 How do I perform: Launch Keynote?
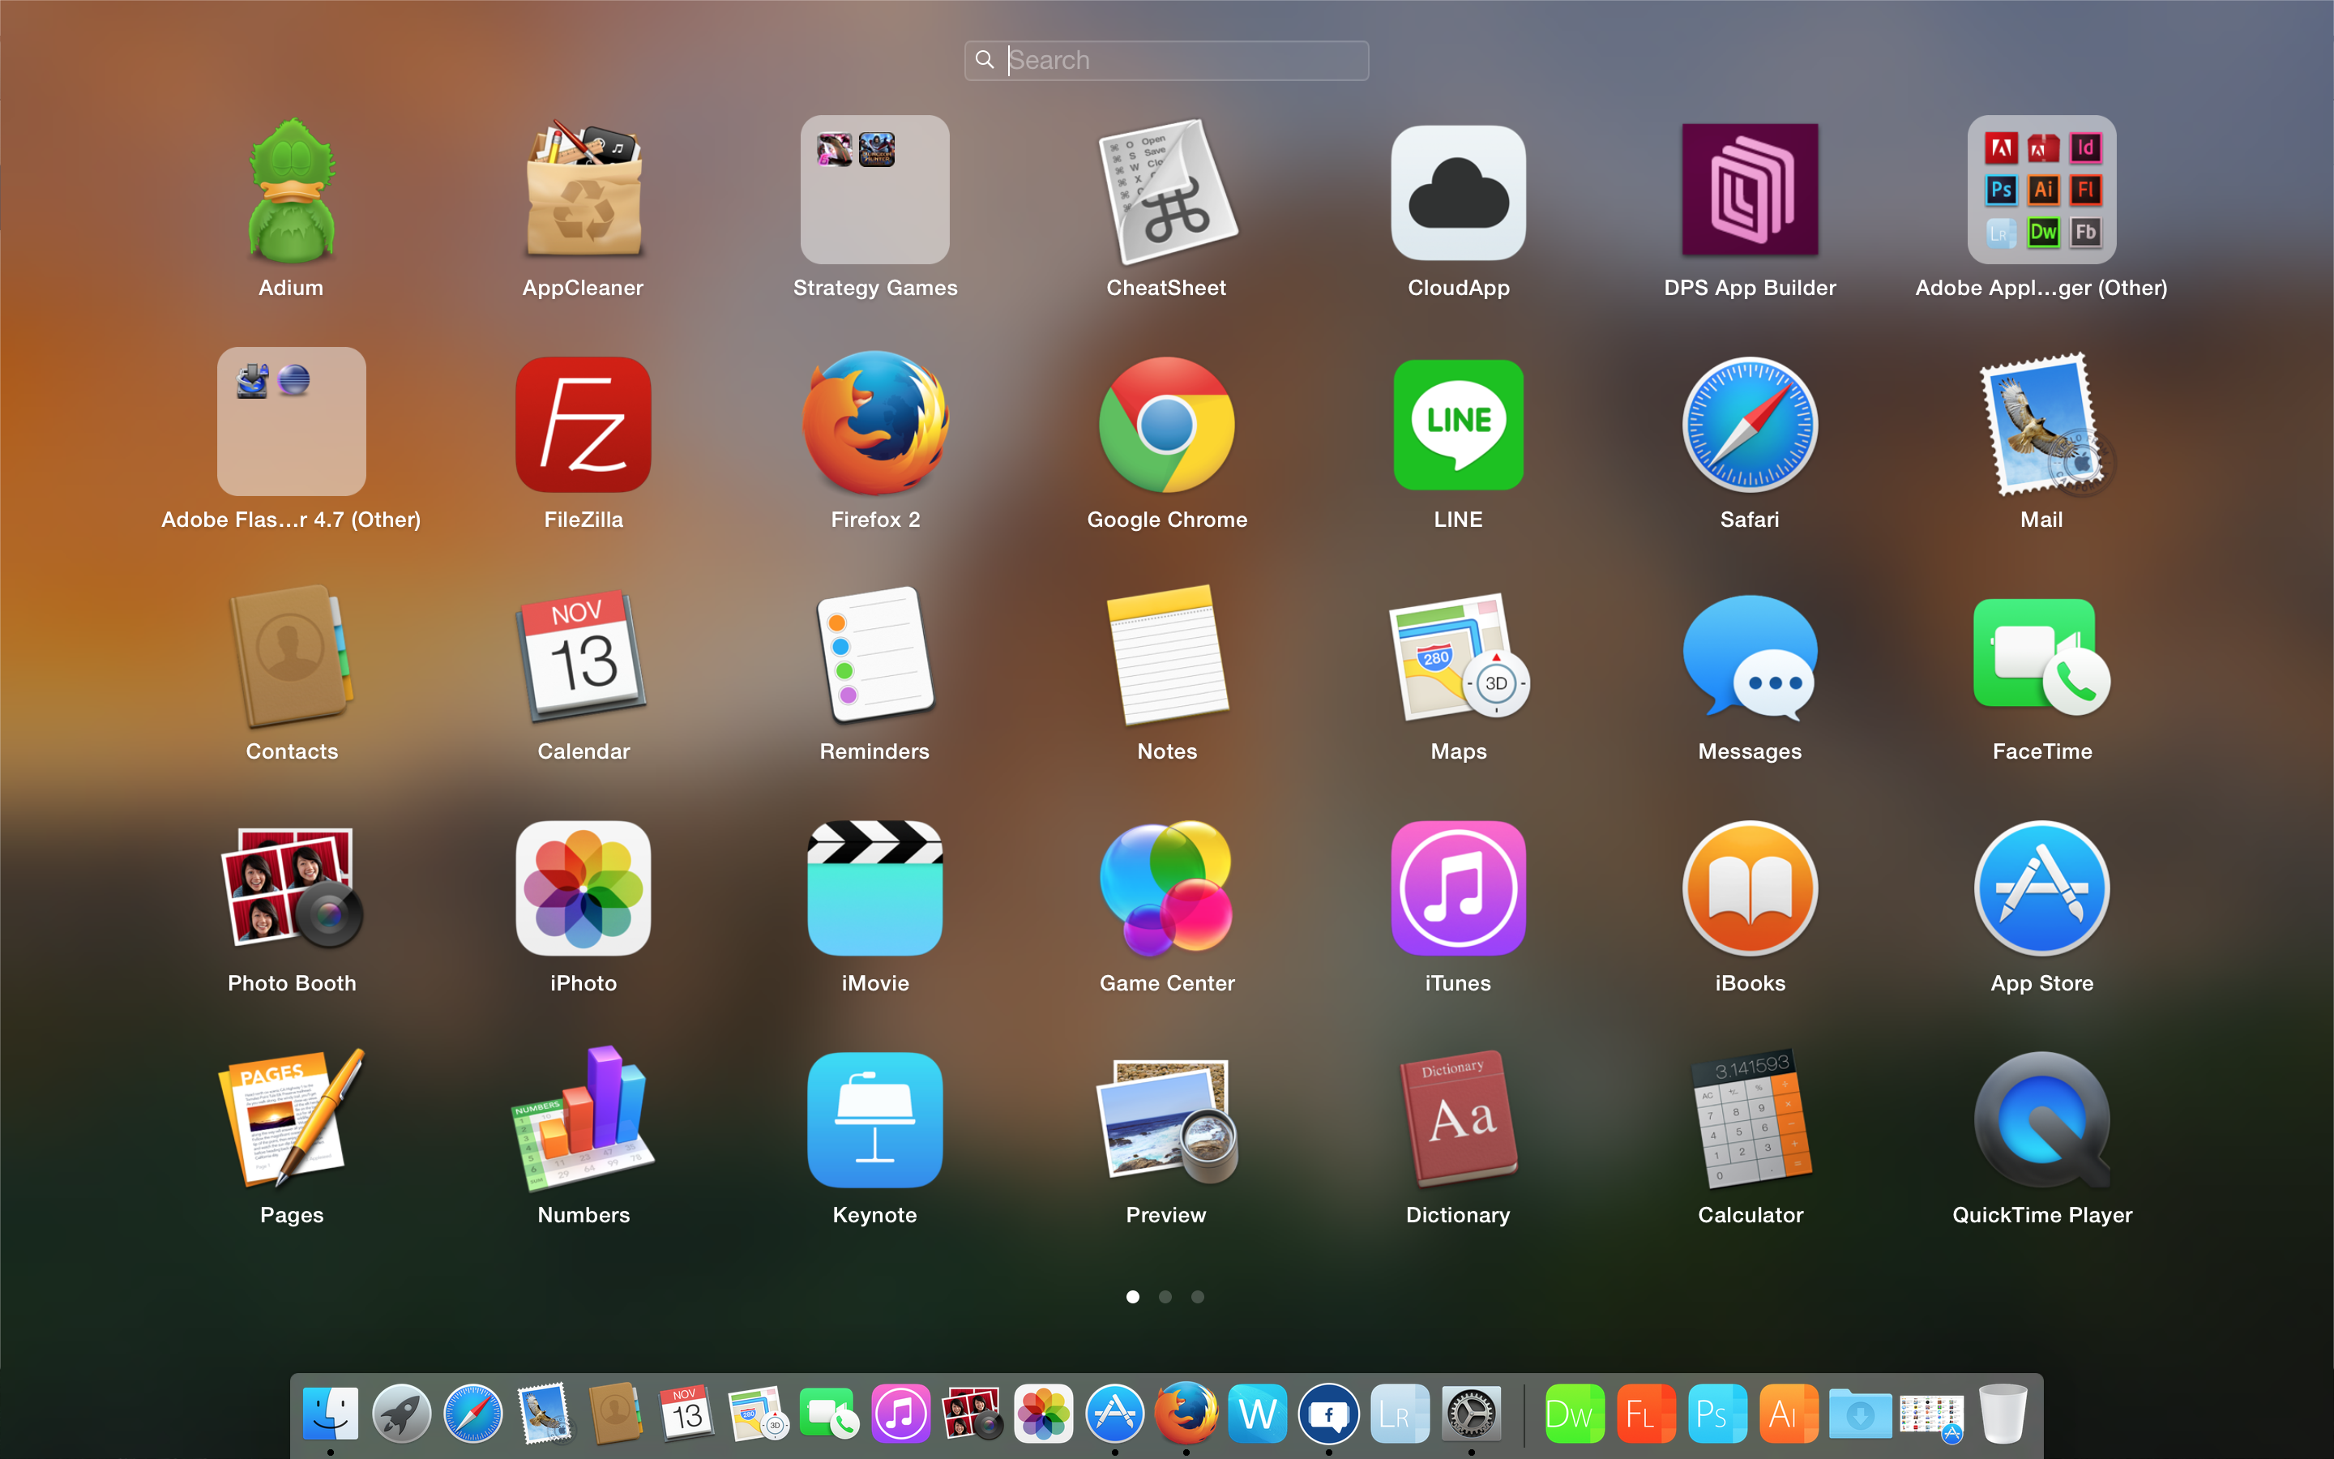[874, 1119]
